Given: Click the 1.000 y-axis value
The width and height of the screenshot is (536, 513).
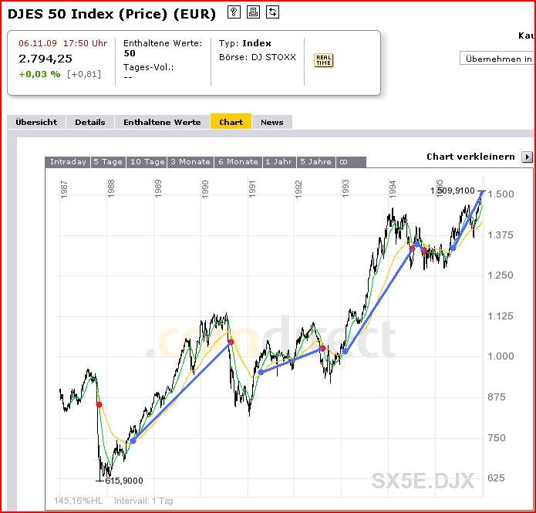Looking at the screenshot, I should 501,356.
